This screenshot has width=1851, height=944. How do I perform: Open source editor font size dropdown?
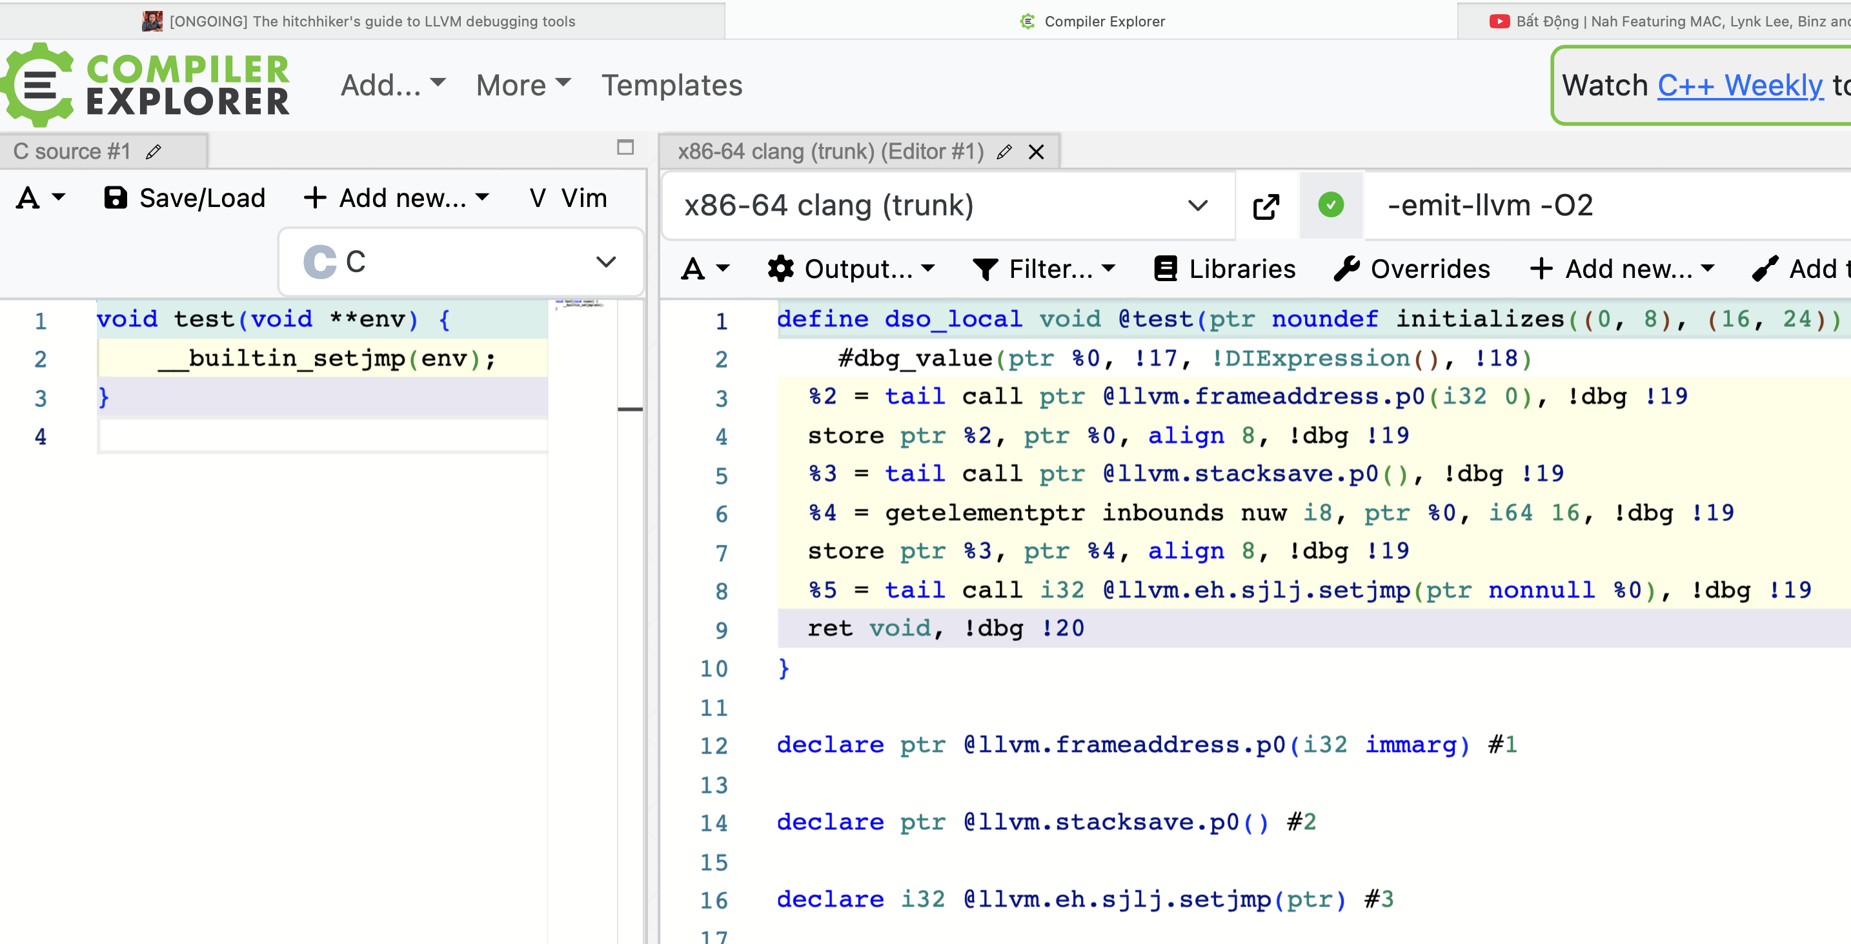pos(40,197)
